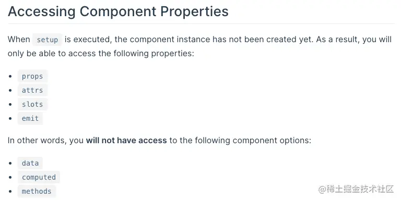Select the attrs code item
Viewport: 401px width, 201px height.
[x=32, y=90]
